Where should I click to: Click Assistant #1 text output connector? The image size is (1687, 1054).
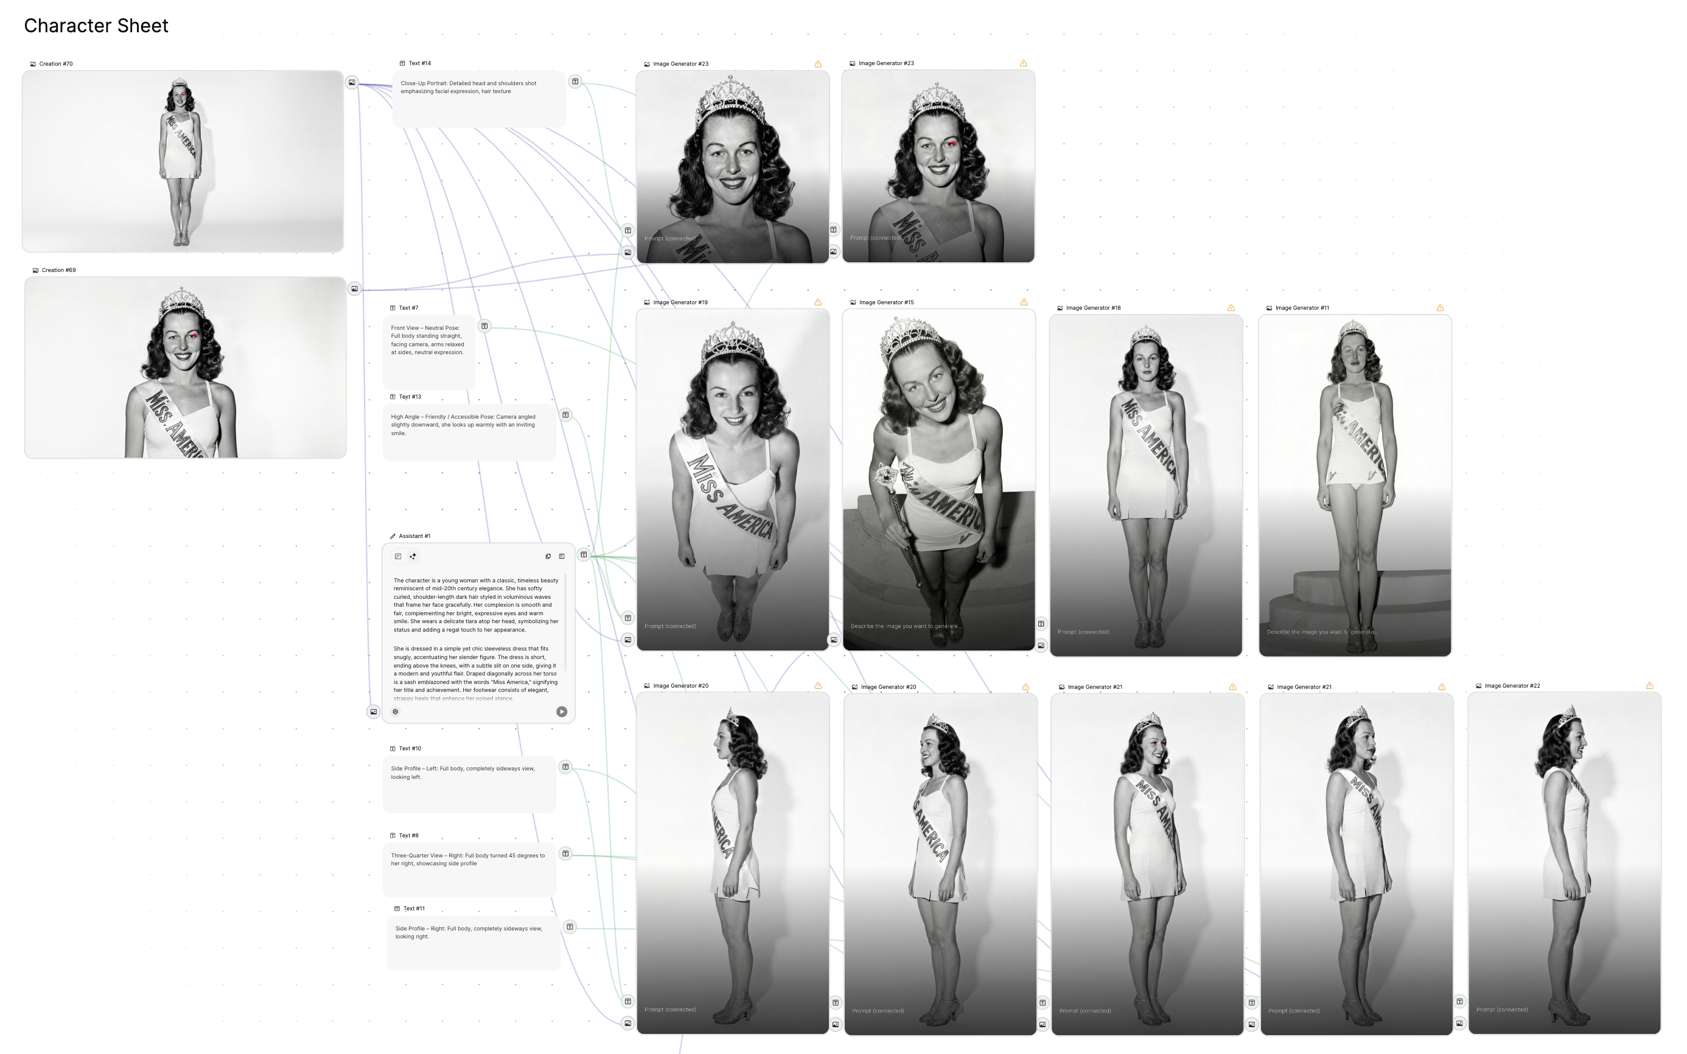[x=584, y=555]
